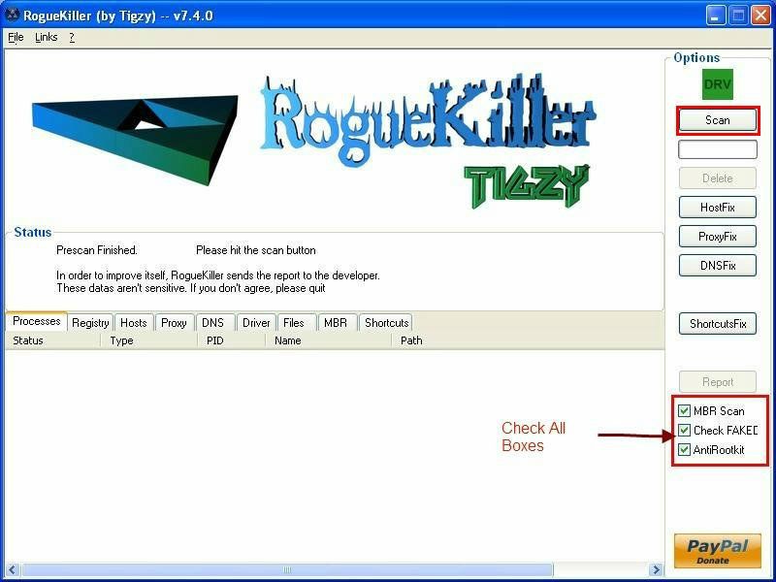Image resolution: width=776 pixels, height=582 pixels.
Task: Switch to the Driver tab
Action: [254, 322]
